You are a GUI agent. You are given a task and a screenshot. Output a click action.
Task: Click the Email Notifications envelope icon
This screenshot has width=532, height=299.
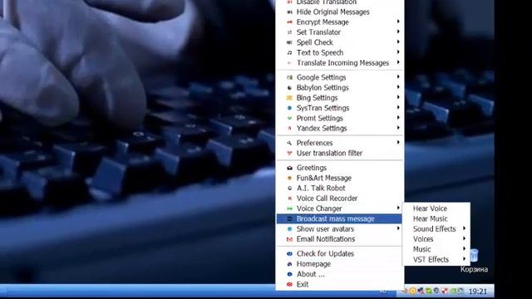[x=289, y=239]
